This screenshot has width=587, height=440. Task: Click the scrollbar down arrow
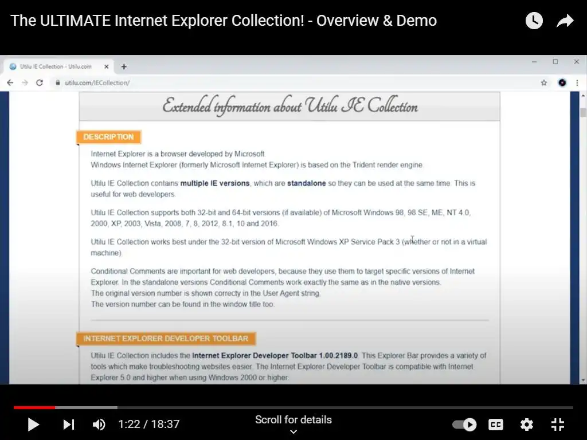coord(583,380)
